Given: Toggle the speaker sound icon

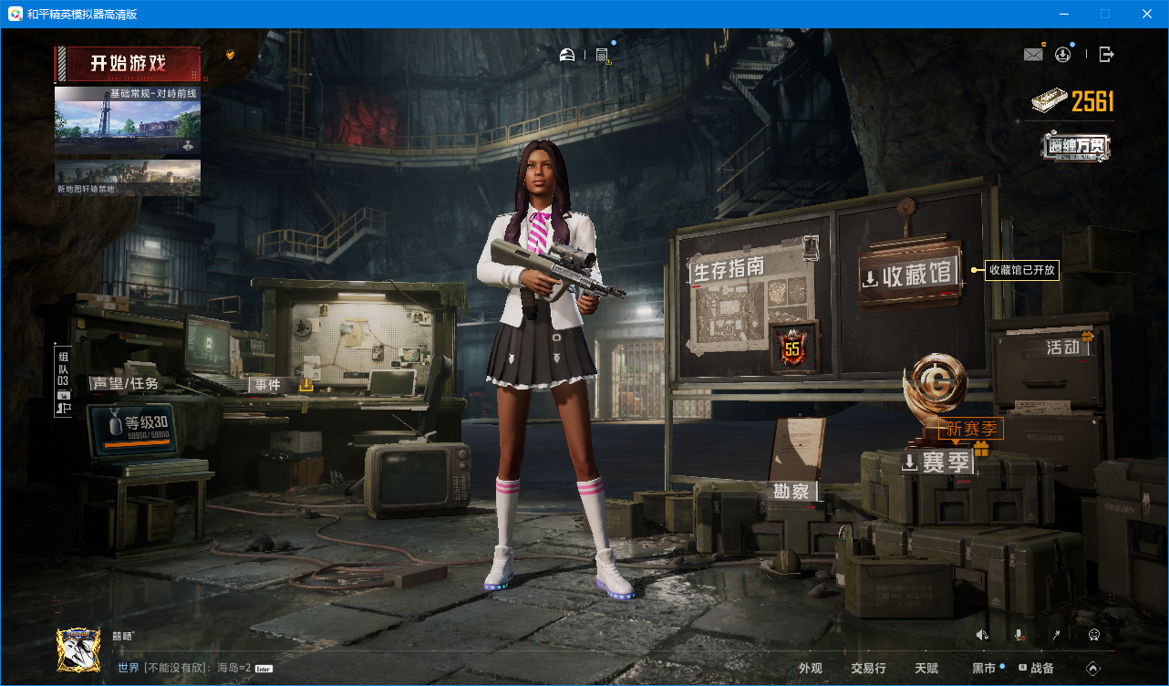Looking at the screenshot, I should pos(982,635).
